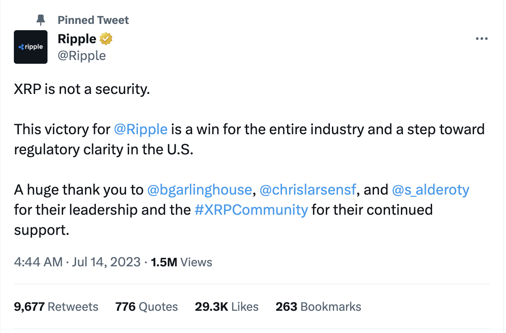Select the #XRPCommunity hashtag
The height and width of the screenshot is (333, 506).
(251, 210)
